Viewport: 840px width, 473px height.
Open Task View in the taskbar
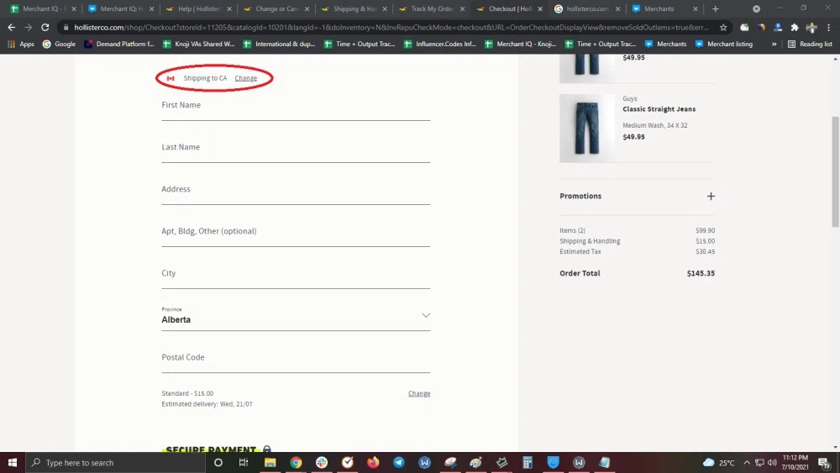coord(244,462)
